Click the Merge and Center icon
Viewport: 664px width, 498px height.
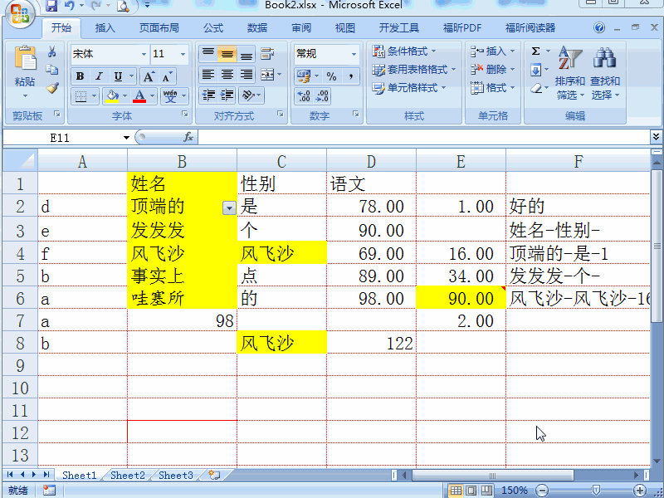(x=267, y=75)
